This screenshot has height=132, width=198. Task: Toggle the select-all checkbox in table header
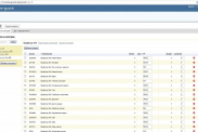coord(25,54)
